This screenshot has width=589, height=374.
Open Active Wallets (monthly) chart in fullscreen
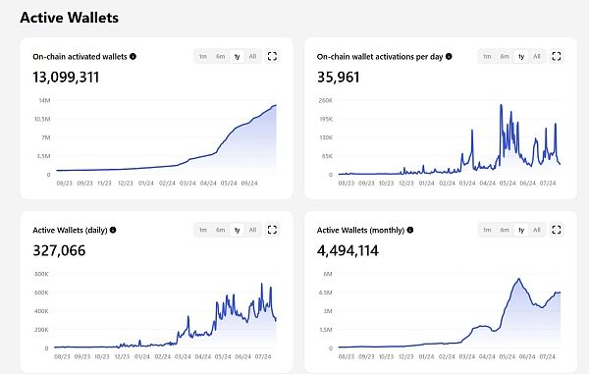click(x=557, y=230)
